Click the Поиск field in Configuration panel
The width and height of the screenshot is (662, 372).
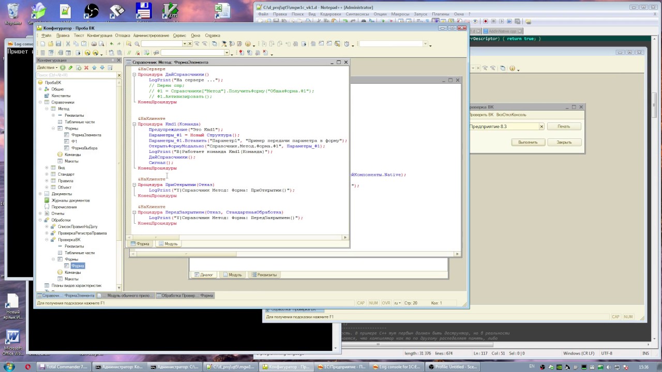coord(76,75)
